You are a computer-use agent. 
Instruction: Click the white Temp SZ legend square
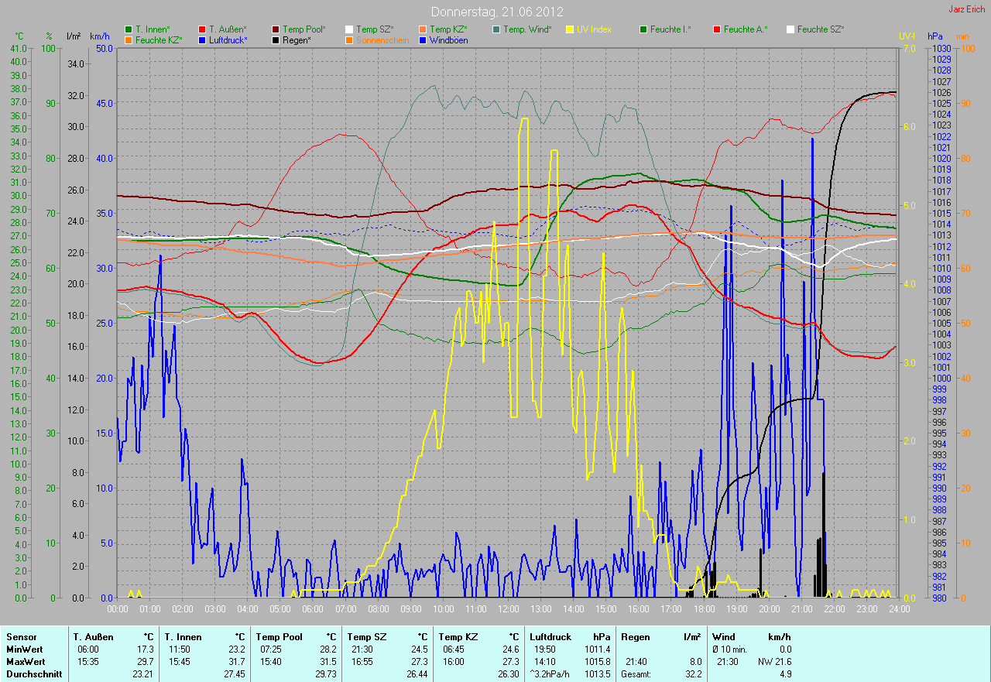349,29
